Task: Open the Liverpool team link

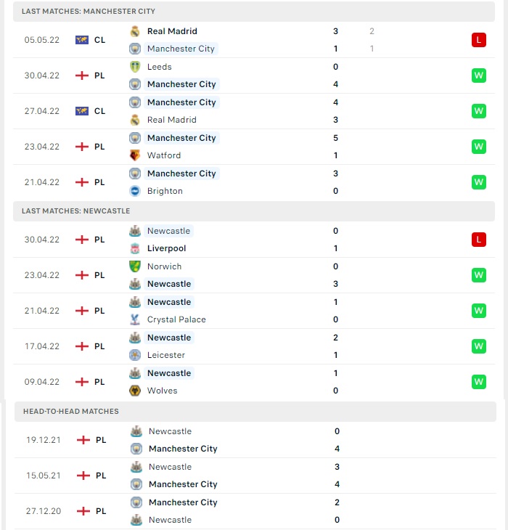Action: click(166, 248)
